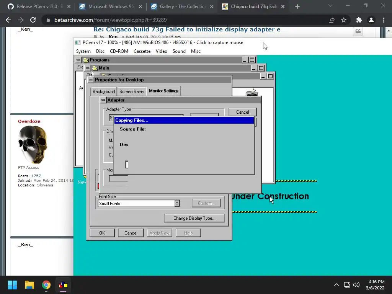Switch to the Gallery - The Collection tab
The image size is (392, 294).
tap(182, 7)
